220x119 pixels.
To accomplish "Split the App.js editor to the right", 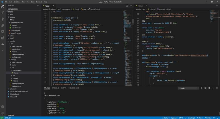I will pyautogui.click(x=127, y=6).
